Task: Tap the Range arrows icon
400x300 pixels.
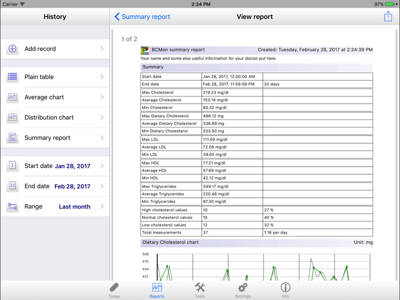Action: click(13, 207)
